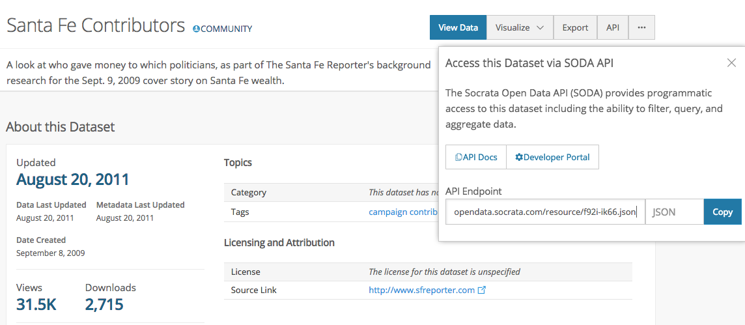Click the external link icon beside sfreporter.com
745x325 pixels.
[482, 290]
